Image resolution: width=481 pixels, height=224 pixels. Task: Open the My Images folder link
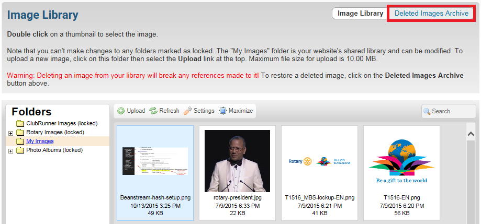(40, 142)
